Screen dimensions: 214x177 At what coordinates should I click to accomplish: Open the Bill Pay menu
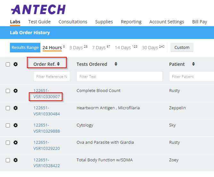point(200,22)
